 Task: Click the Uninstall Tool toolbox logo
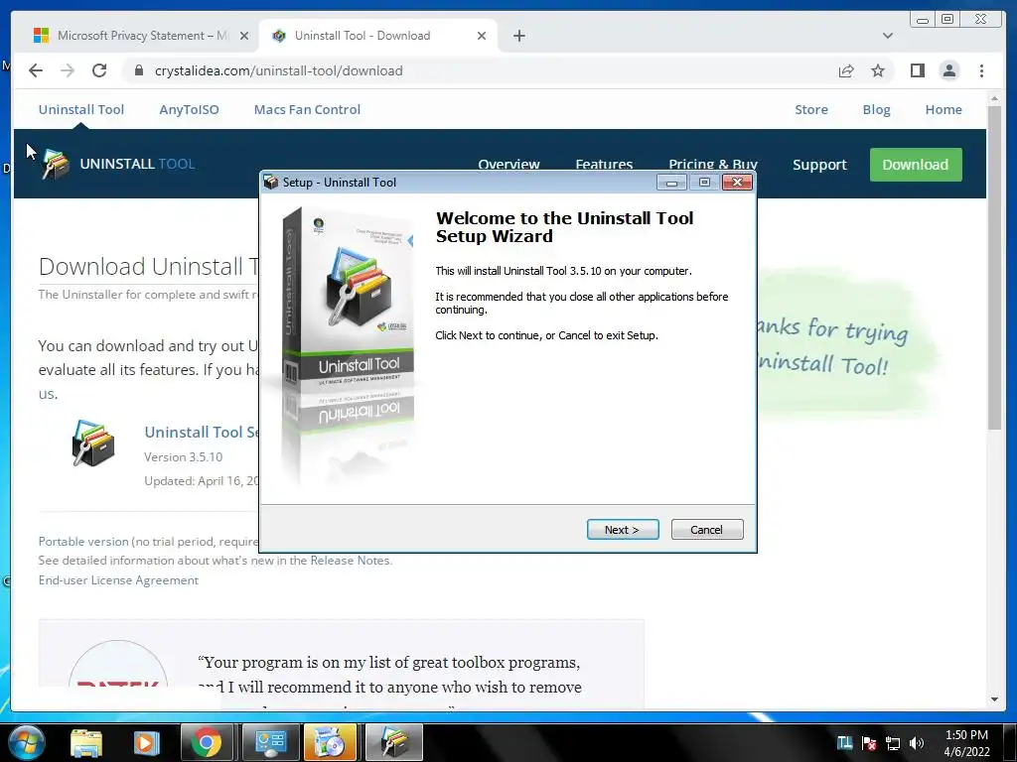(x=56, y=164)
